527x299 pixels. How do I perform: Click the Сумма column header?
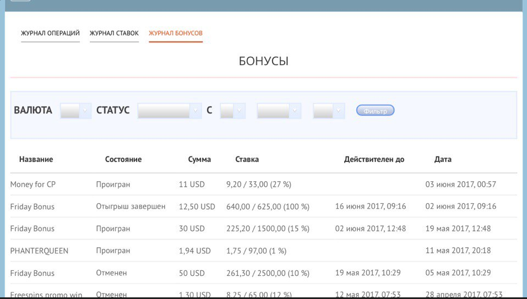pos(199,159)
